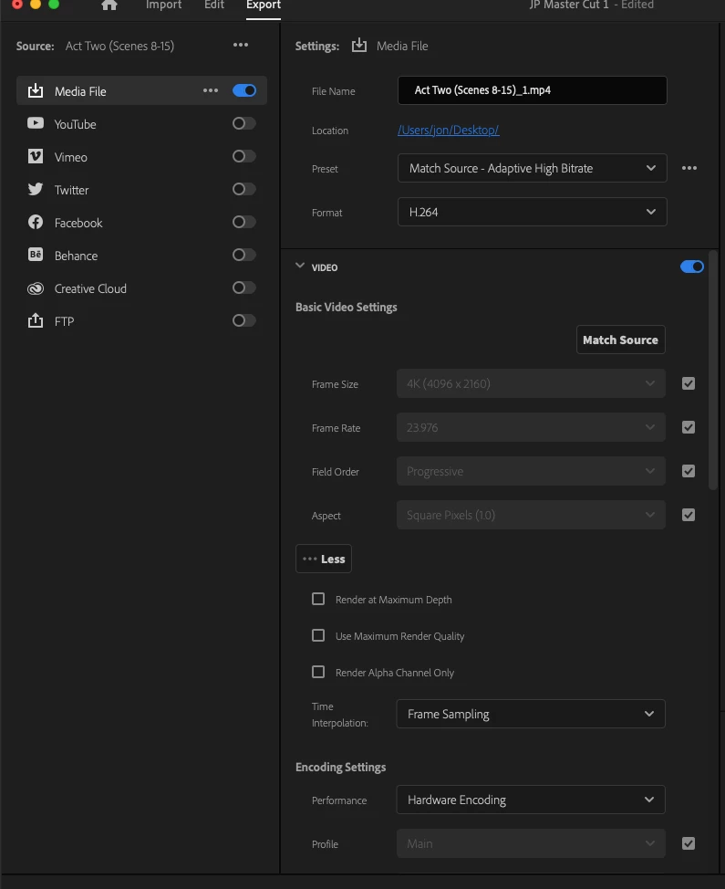Click the File Name input field
The height and width of the screenshot is (889, 725).
(532, 91)
